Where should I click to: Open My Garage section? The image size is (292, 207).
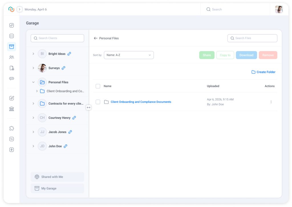(57, 188)
